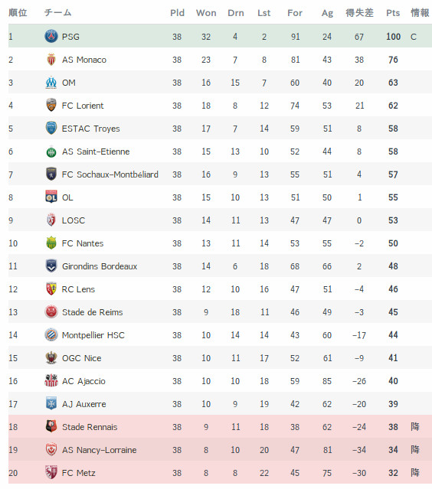432x489 pixels.
Task: Click the FC Metz crest icon
Action: click(x=51, y=472)
